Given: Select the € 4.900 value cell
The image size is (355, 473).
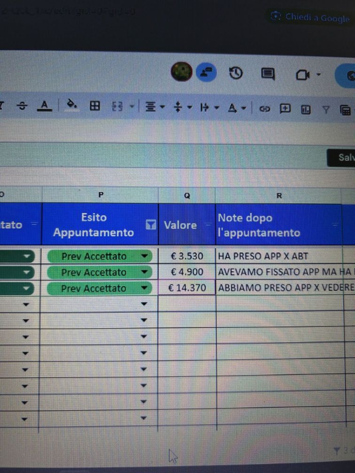Looking at the screenshot, I should click(x=187, y=272).
